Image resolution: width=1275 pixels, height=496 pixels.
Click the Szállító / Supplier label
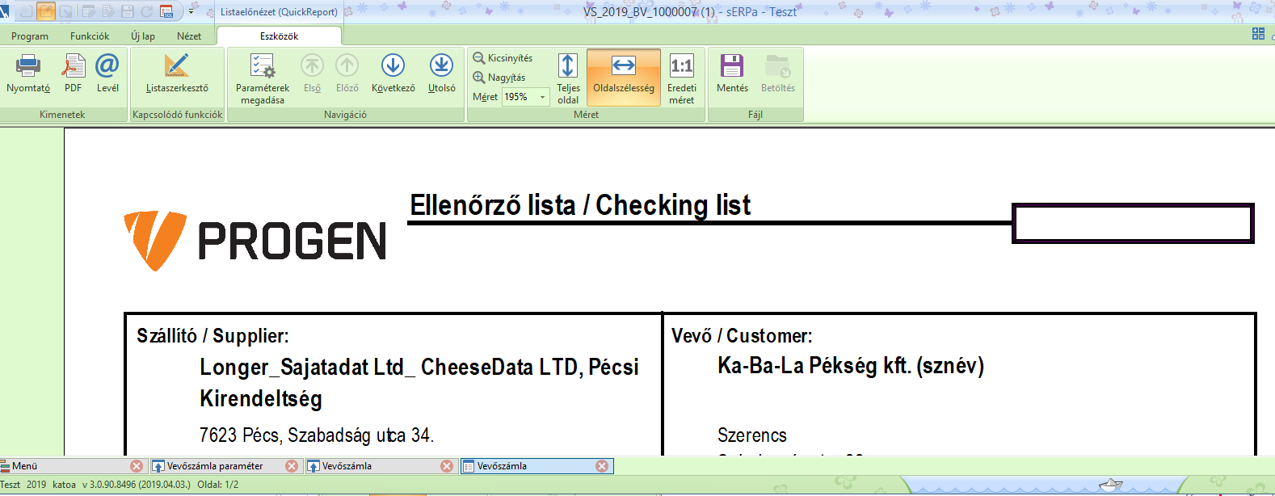[x=212, y=335]
